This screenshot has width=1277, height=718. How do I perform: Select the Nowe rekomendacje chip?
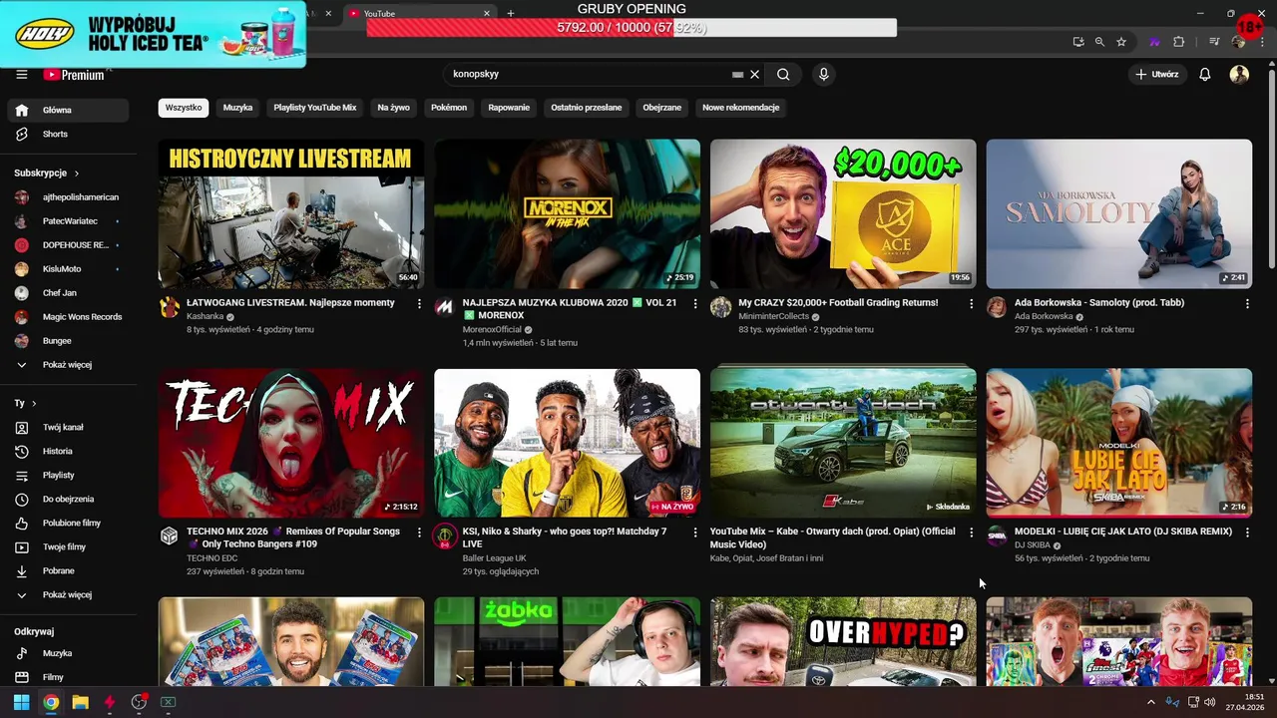740,108
